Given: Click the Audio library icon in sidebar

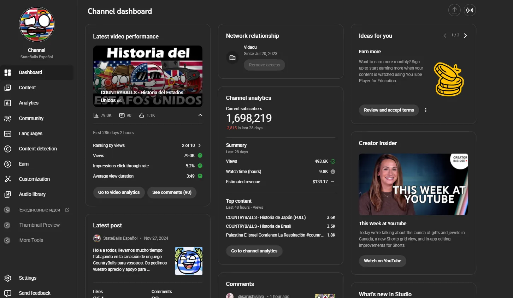Looking at the screenshot, I should [x=8, y=194].
